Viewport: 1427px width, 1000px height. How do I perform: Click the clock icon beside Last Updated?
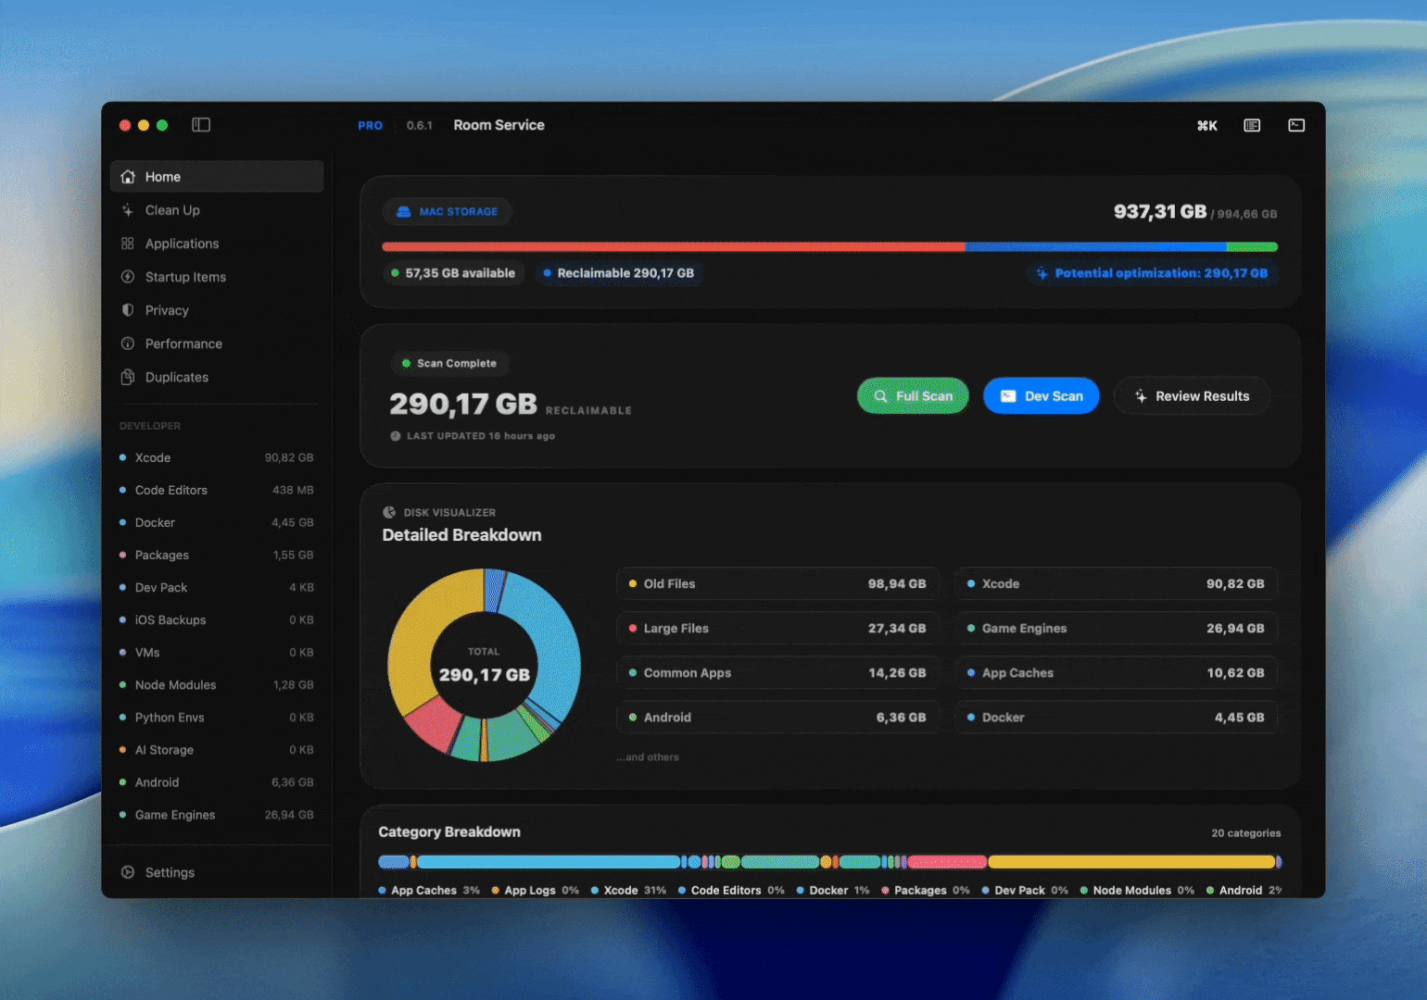click(x=396, y=436)
